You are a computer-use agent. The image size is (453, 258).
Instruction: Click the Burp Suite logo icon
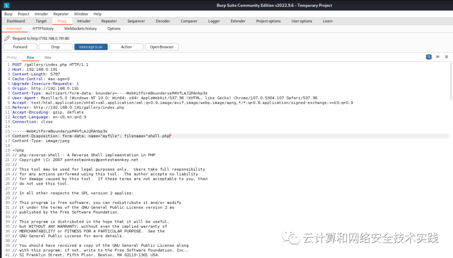[6, 5]
